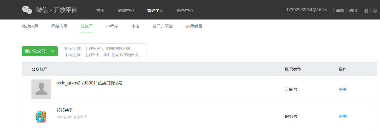Click the 订阅号 type cell
Viewport: 380px width, 131px height.
pyautogui.click(x=291, y=89)
